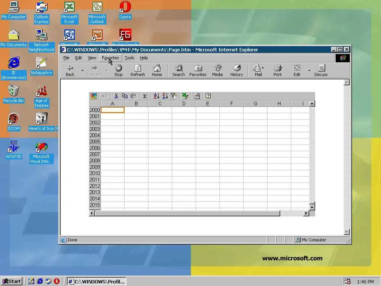Open the Search pane in the IE toolbar
The width and height of the screenshot is (381, 286).
179,71
